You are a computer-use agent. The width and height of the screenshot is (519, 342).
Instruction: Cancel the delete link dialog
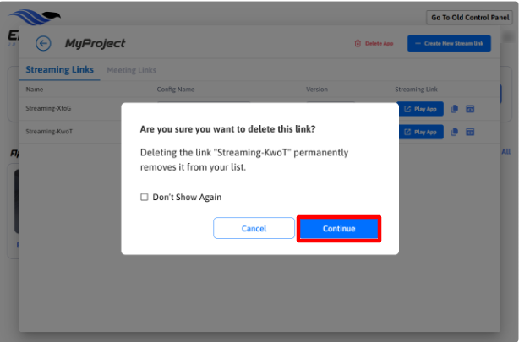point(254,229)
